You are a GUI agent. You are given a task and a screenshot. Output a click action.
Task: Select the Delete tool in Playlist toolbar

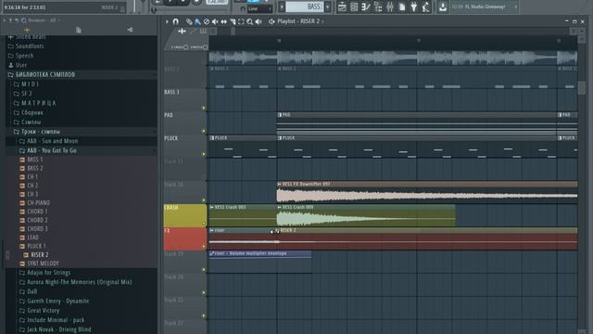click(x=207, y=22)
